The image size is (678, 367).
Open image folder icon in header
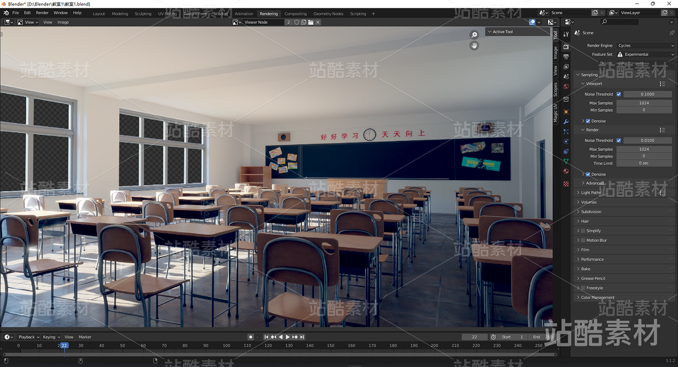311,22
